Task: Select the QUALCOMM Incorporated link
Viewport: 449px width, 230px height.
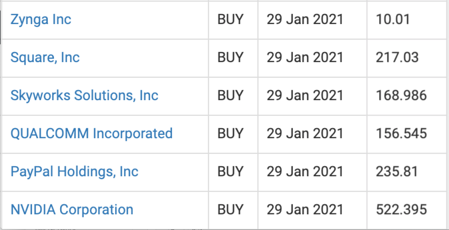Action: tap(91, 133)
